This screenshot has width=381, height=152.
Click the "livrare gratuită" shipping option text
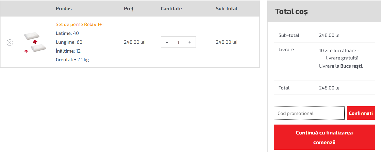(x=342, y=58)
